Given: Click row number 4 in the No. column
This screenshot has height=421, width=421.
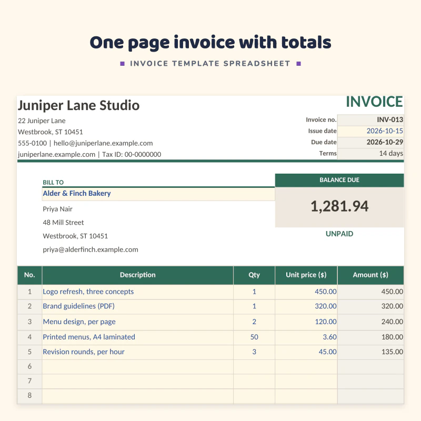Looking at the screenshot, I should [29, 337].
